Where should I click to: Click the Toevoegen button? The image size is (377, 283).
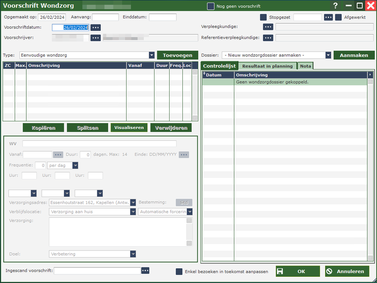(x=177, y=55)
